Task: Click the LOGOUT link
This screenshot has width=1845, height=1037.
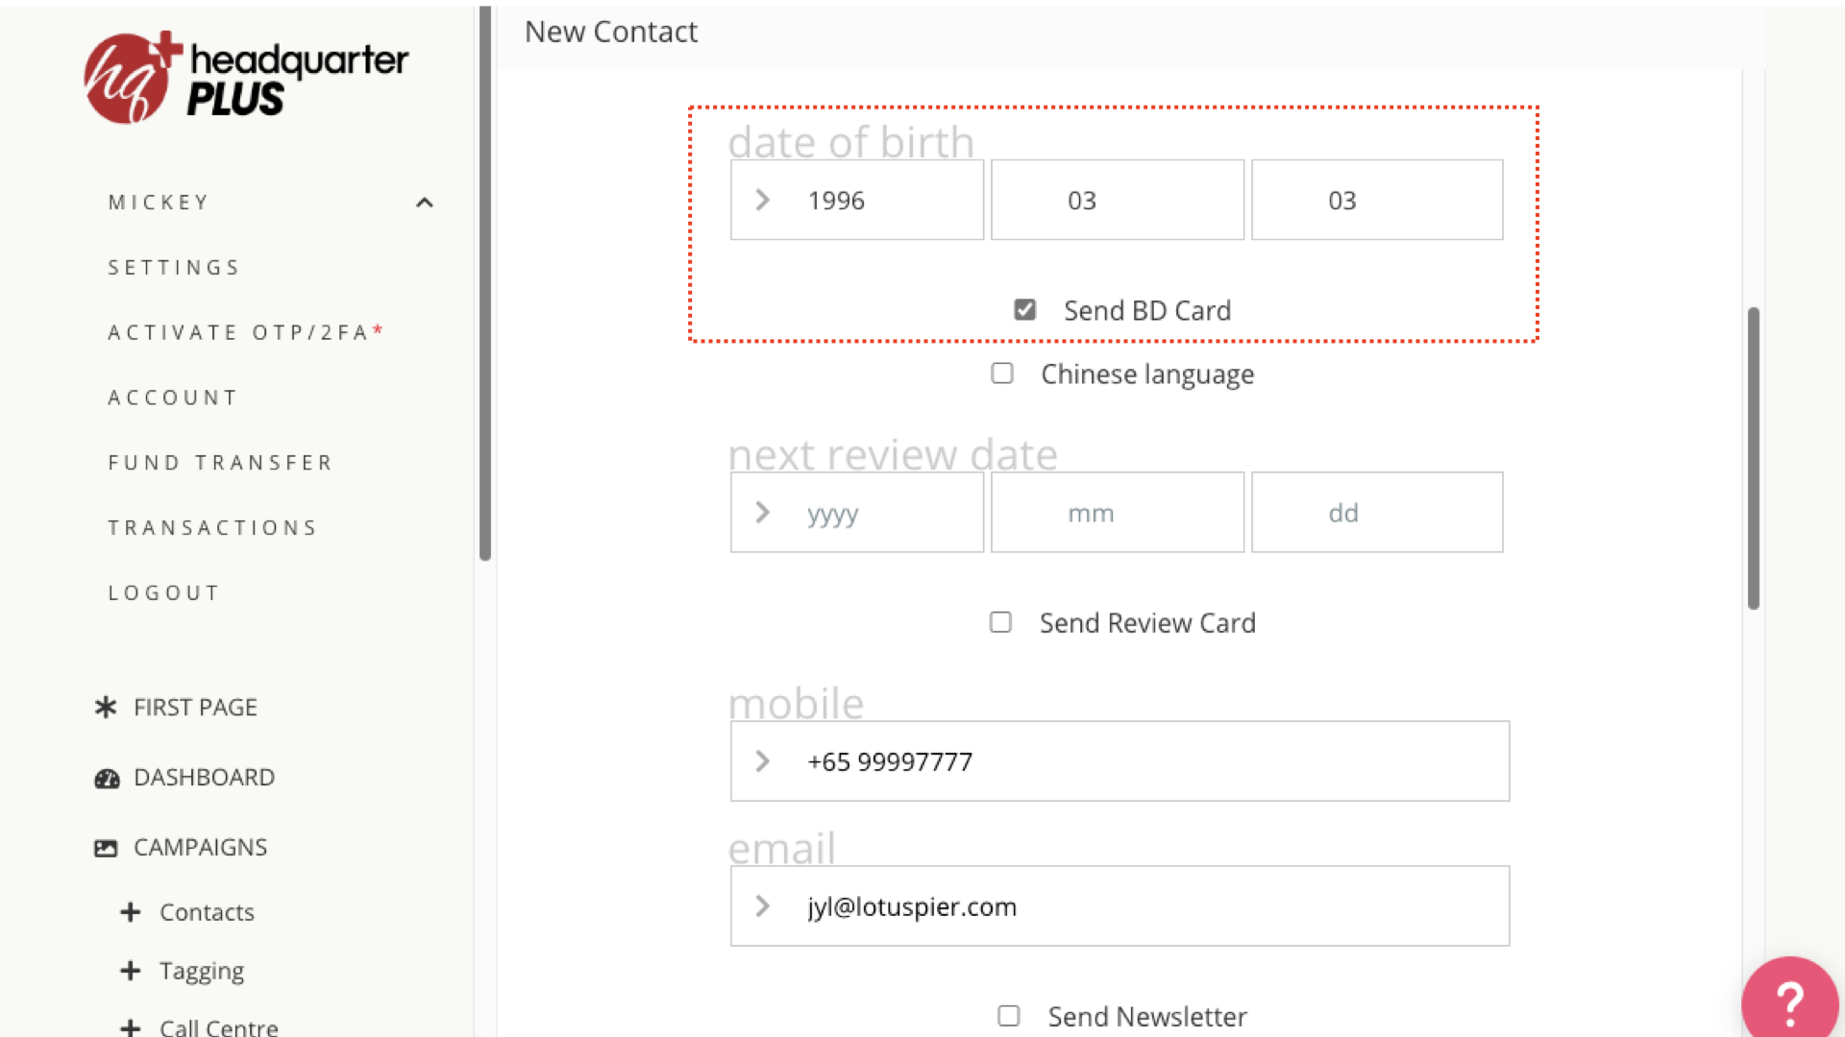Action: coord(164,593)
